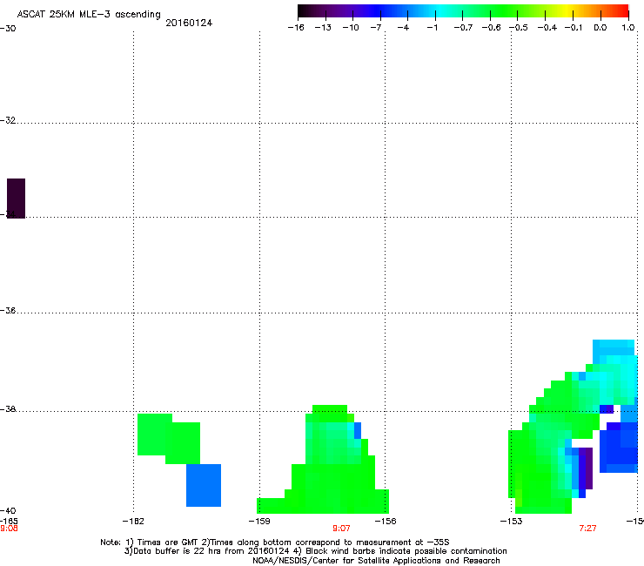
Task: Click the green data patch just east of -162
Action: point(168,438)
